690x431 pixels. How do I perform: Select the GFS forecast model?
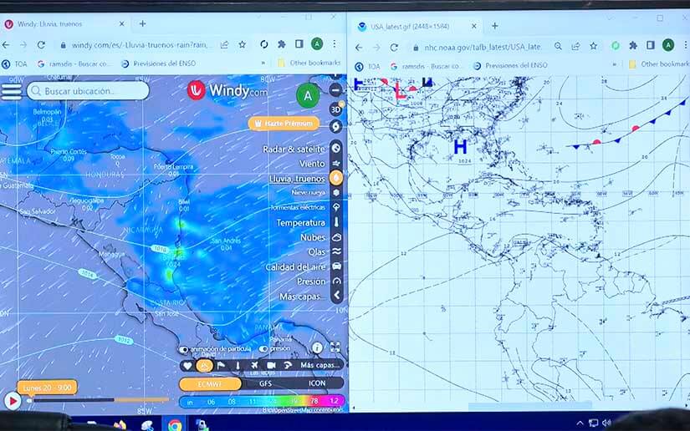click(x=265, y=384)
